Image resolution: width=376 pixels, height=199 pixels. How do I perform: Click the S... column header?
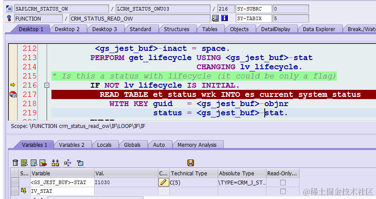[x=25, y=173]
